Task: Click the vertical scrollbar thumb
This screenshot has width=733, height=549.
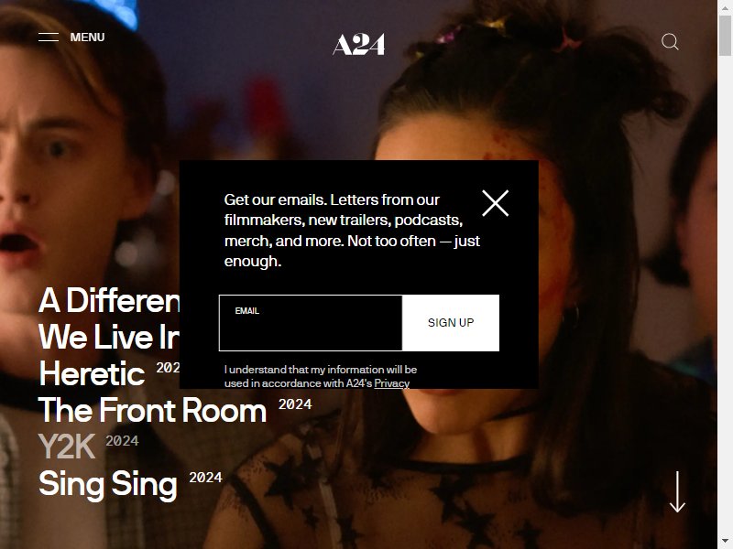Action: [726, 36]
